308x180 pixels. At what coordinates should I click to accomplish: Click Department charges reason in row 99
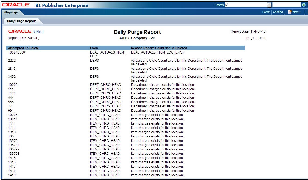point(163,111)
